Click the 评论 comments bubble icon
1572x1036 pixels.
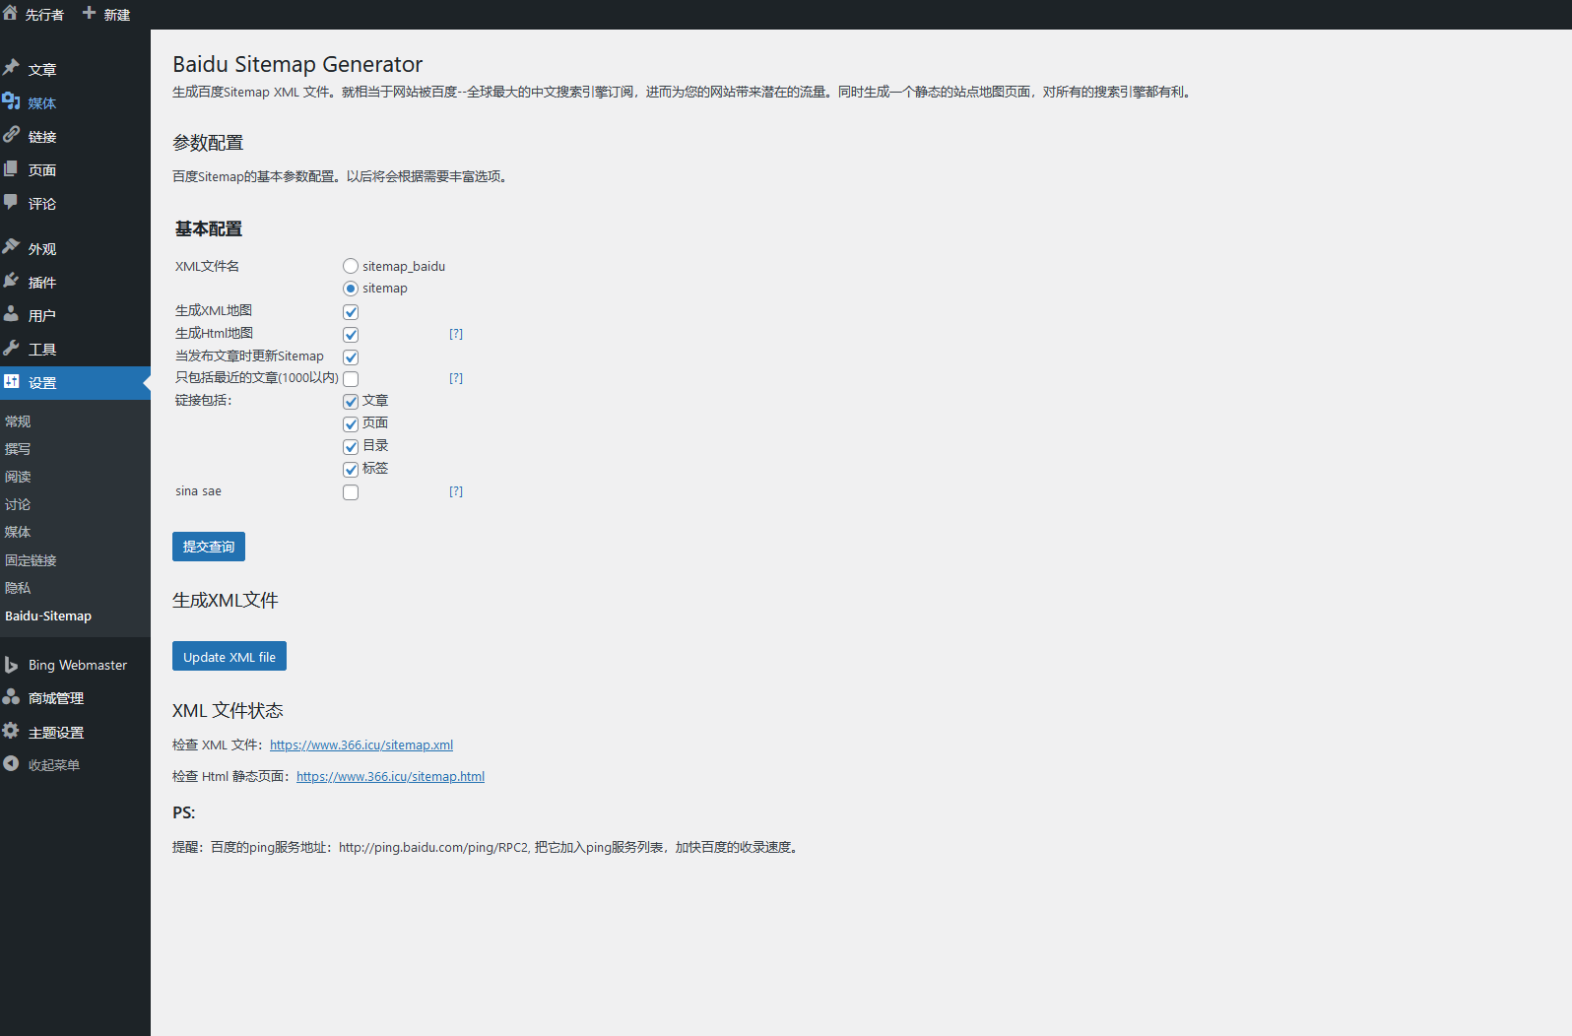point(11,202)
